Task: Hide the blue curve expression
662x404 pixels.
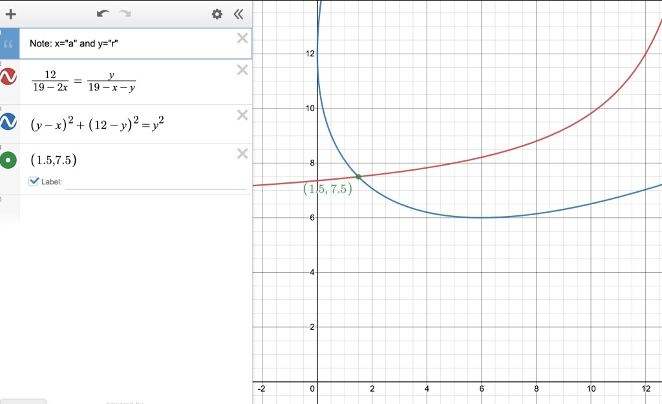Action: pyautogui.click(x=8, y=121)
